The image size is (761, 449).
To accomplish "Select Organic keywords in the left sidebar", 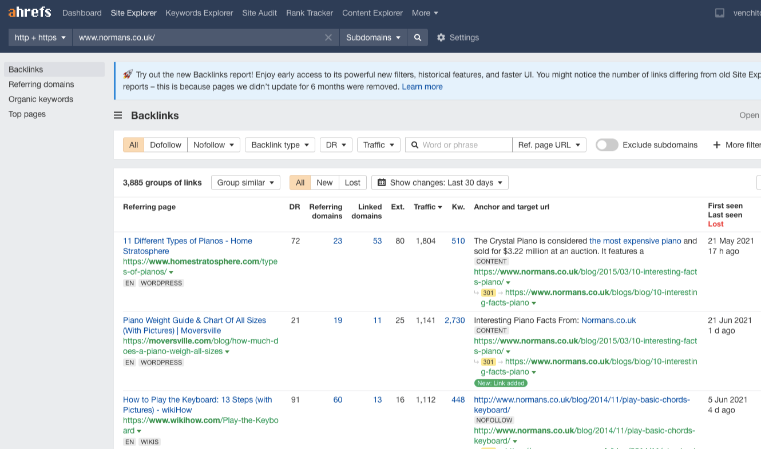I will pos(41,99).
